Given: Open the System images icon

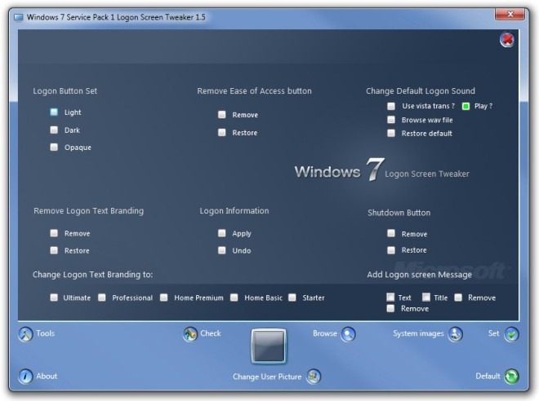Looking at the screenshot, I should (456, 334).
